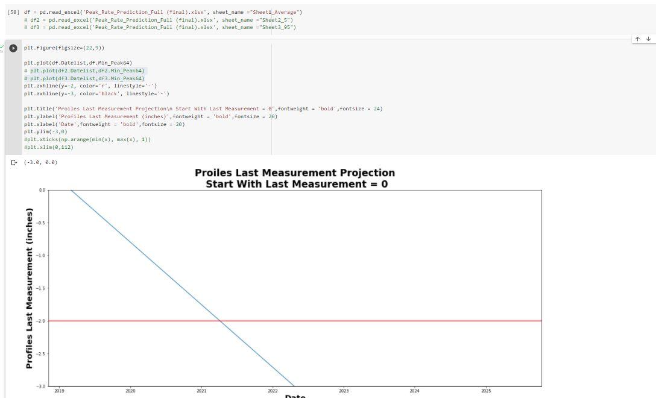Click the plt.axhline(y=-3, color='black') line

pyautogui.click(x=96, y=93)
